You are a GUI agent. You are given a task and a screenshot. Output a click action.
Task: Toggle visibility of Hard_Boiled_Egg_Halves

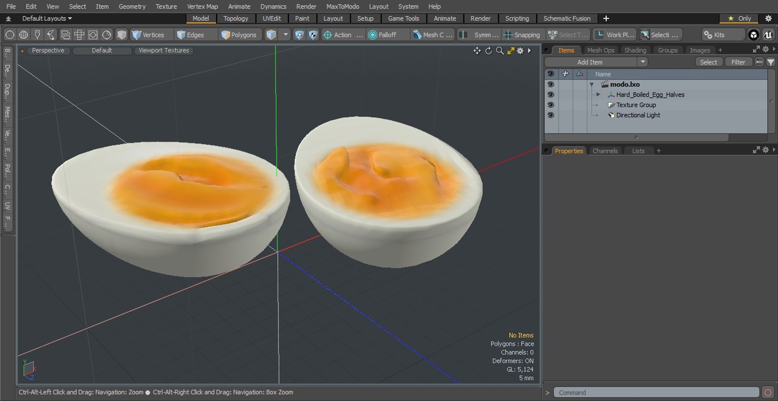click(x=550, y=94)
